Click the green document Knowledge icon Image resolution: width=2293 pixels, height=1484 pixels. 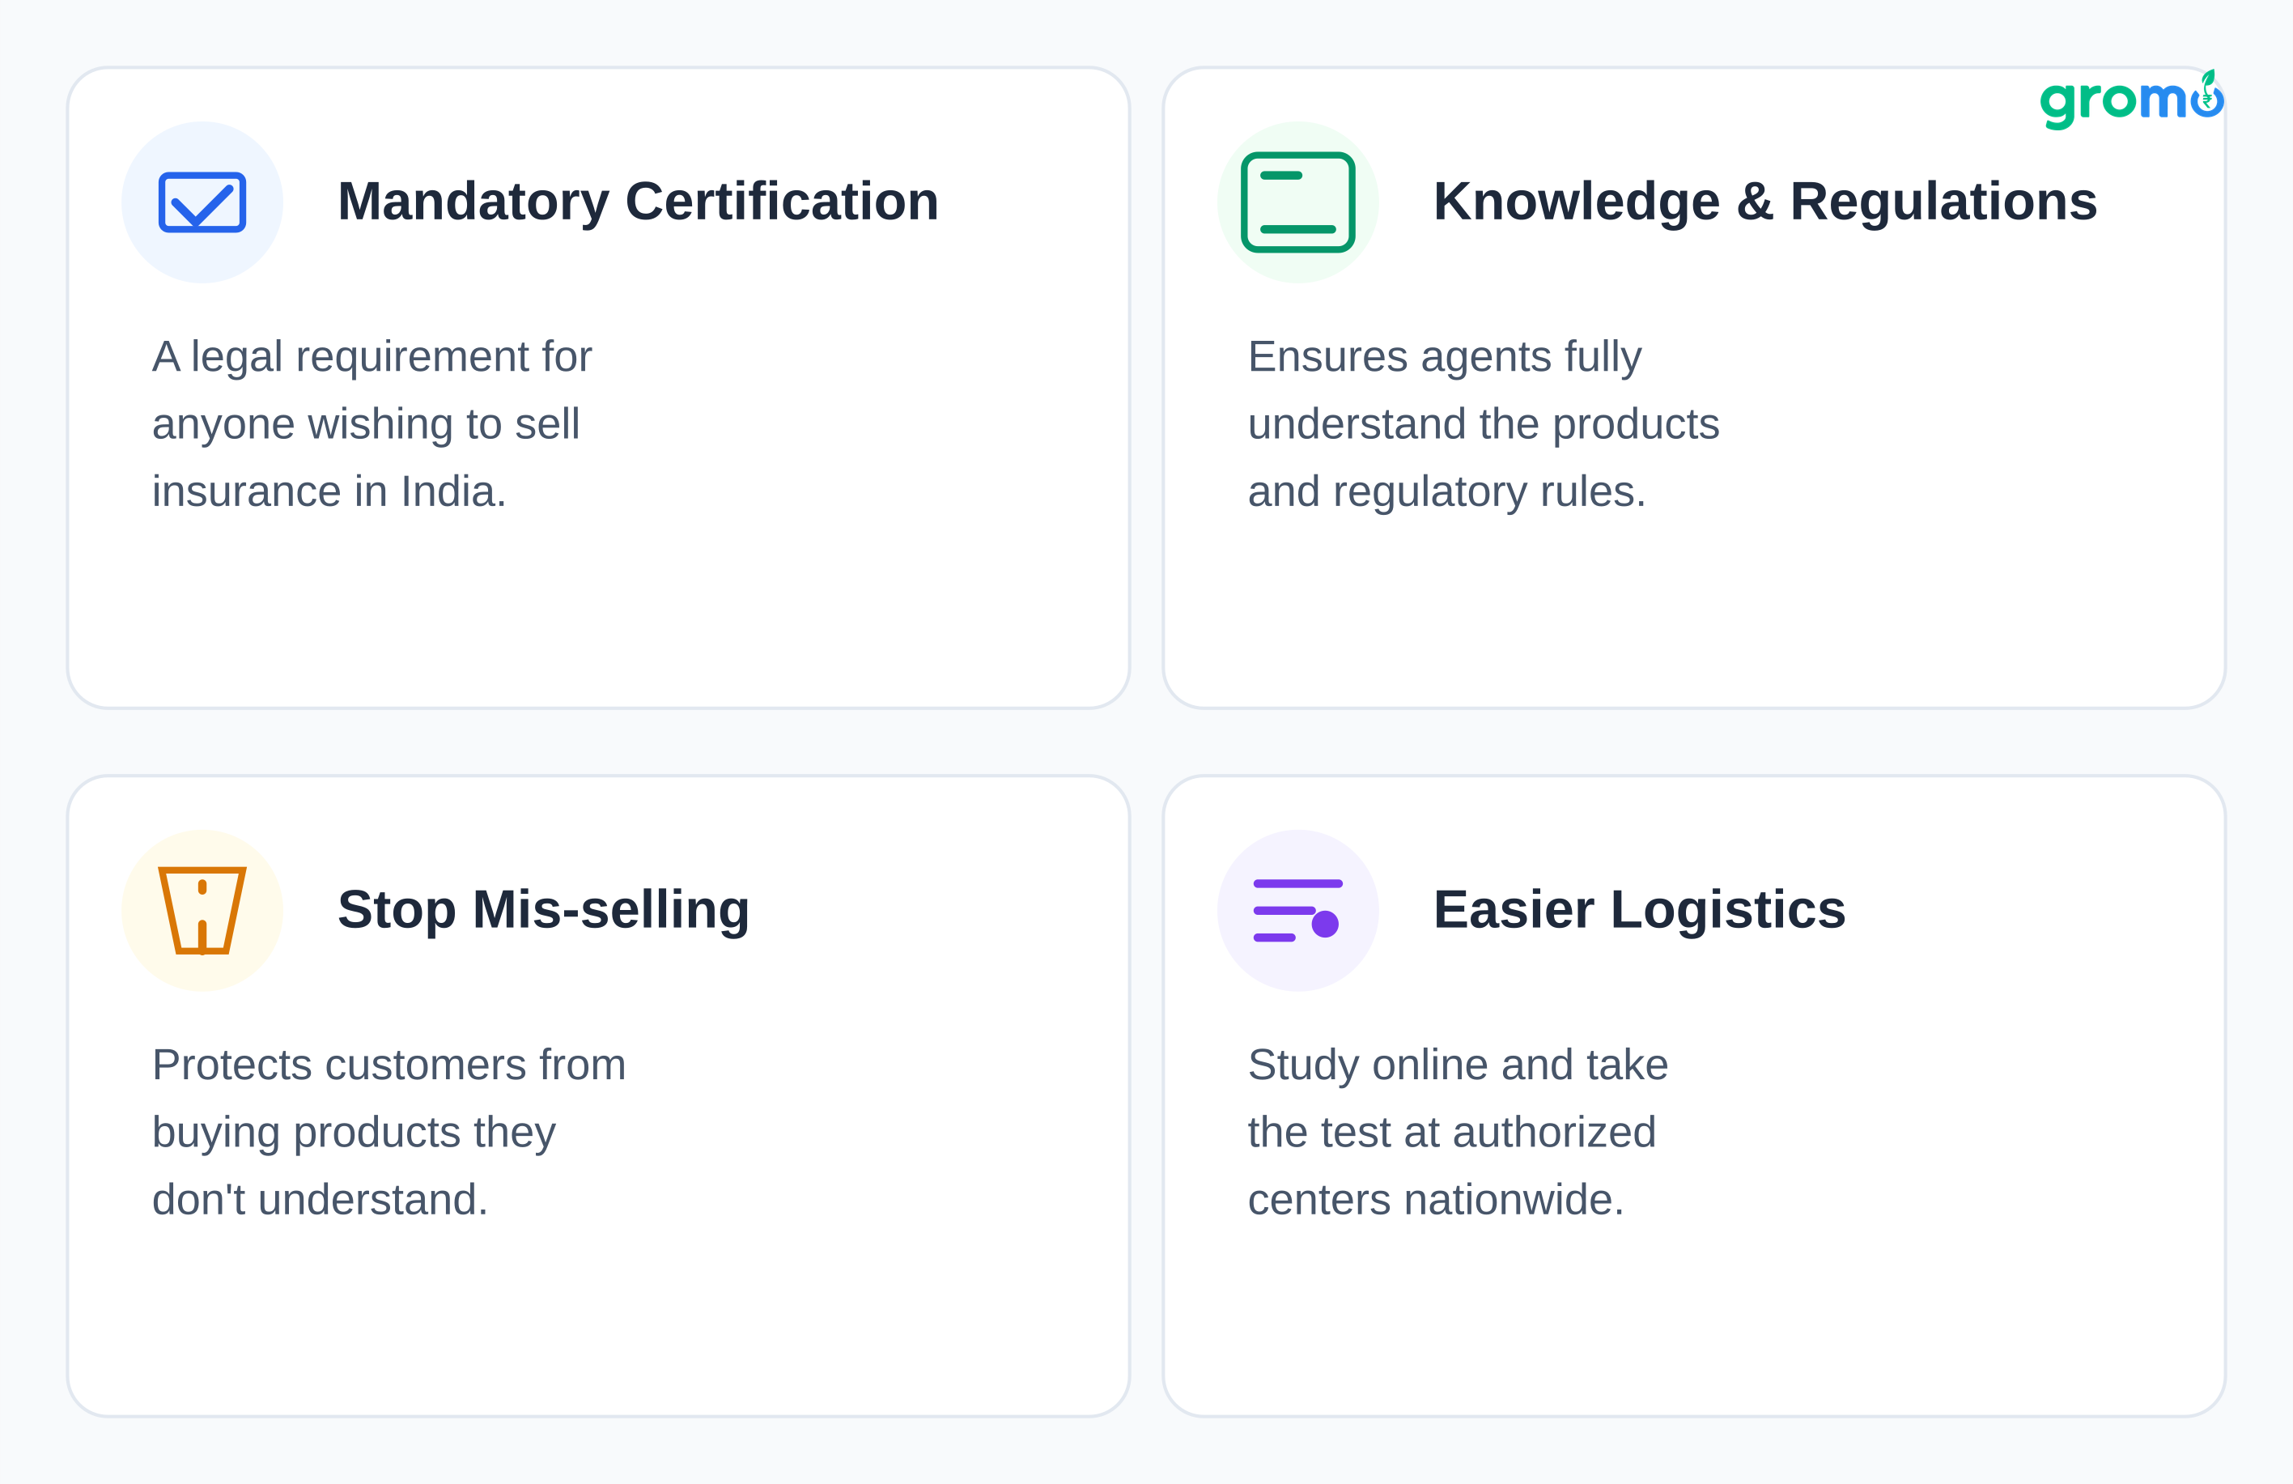click(x=1297, y=202)
